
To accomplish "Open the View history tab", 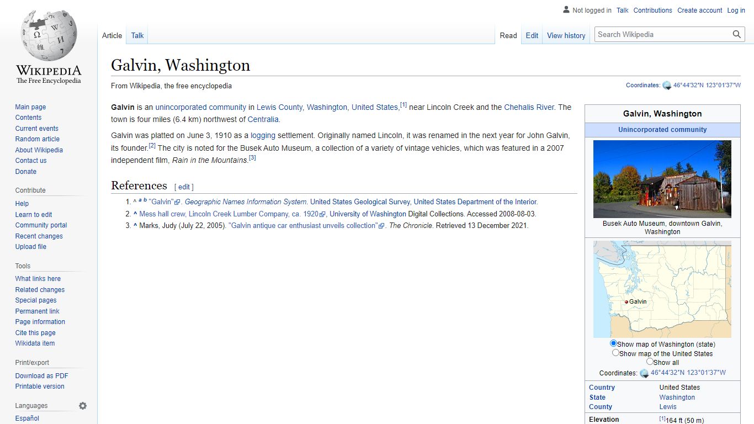I will pos(566,35).
